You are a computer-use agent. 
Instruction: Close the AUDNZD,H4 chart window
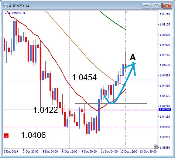[x=167, y=6]
